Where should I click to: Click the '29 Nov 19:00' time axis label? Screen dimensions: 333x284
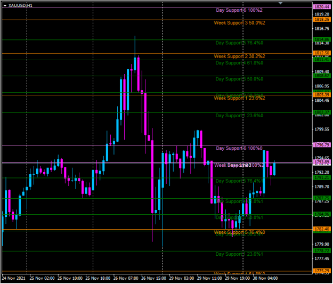(x=238, y=278)
